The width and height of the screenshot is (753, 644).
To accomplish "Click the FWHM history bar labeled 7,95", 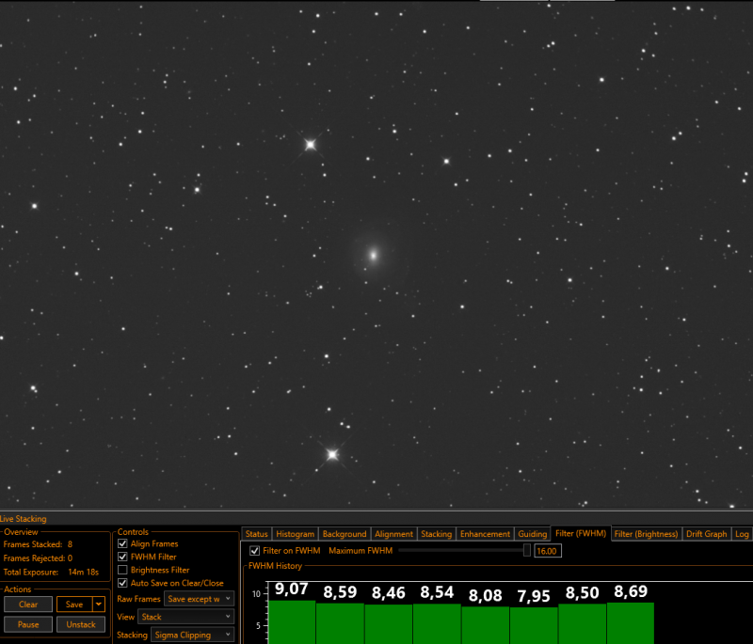I will tap(534, 625).
